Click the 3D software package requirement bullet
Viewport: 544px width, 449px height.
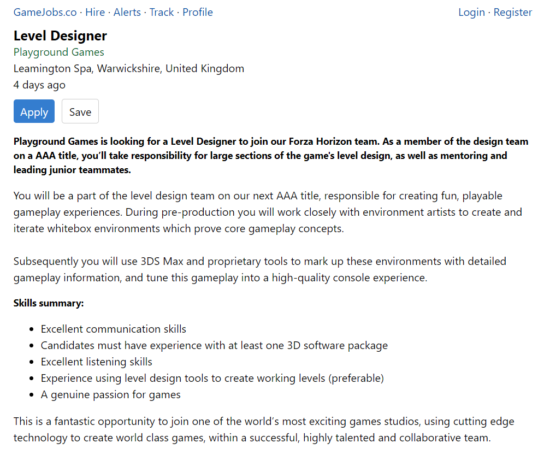(x=214, y=346)
